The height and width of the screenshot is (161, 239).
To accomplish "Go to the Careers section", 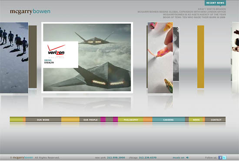I will point(169,120).
